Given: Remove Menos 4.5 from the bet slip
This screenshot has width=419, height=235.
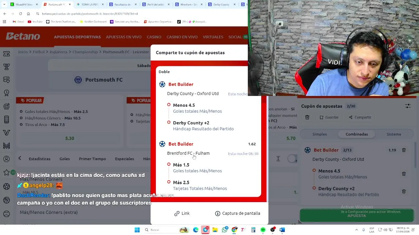Looking at the screenshot, I should (404, 174).
